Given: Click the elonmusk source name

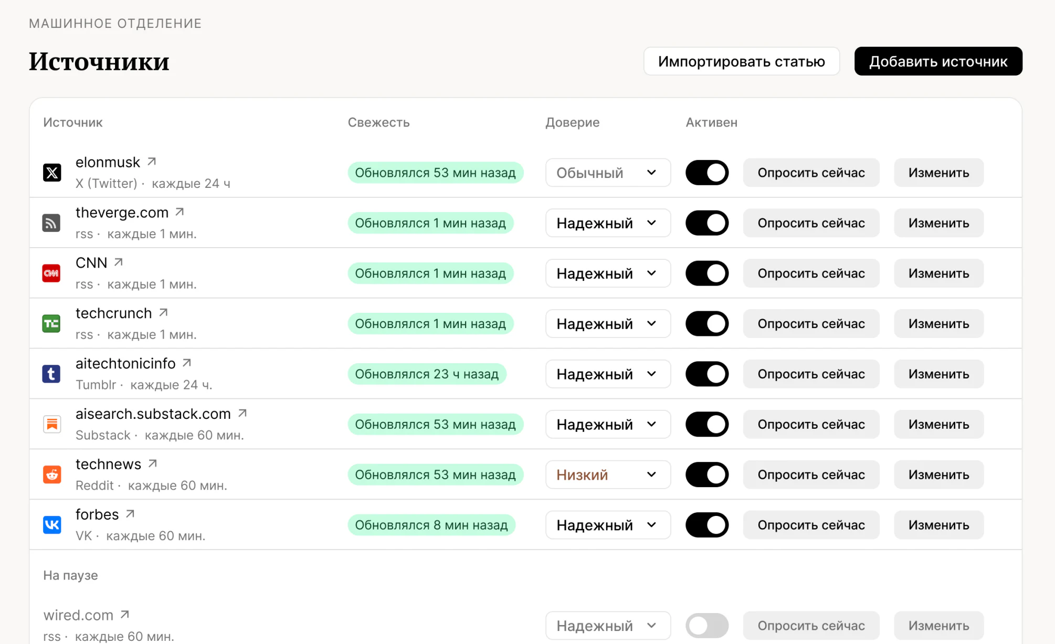Looking at the screenshot, I should pos(108,162).
